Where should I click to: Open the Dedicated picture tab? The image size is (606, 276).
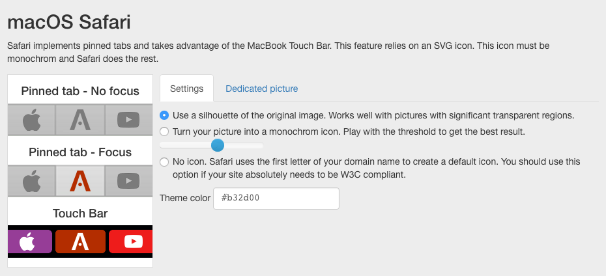pos(262,89)
